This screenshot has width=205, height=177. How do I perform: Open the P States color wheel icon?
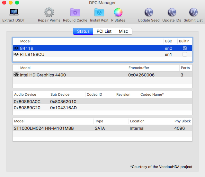(118, 13)
